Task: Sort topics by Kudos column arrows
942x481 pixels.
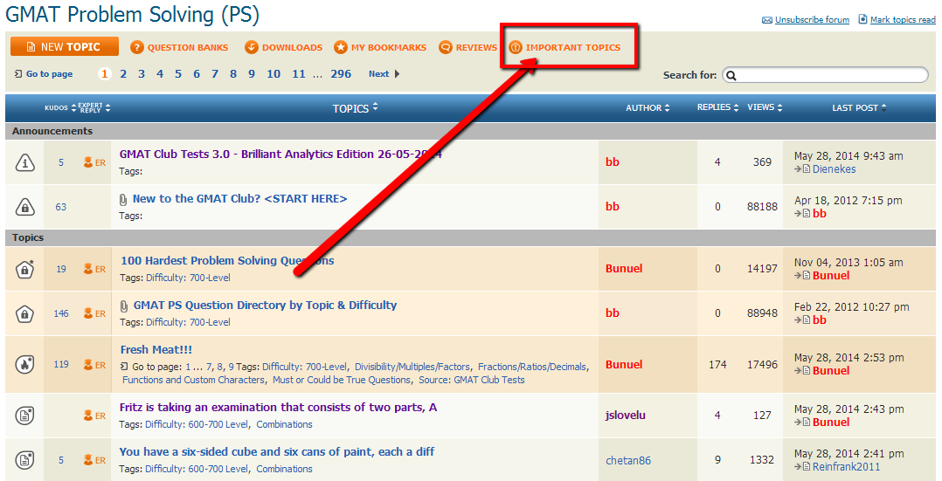Action: coord(73,108)
